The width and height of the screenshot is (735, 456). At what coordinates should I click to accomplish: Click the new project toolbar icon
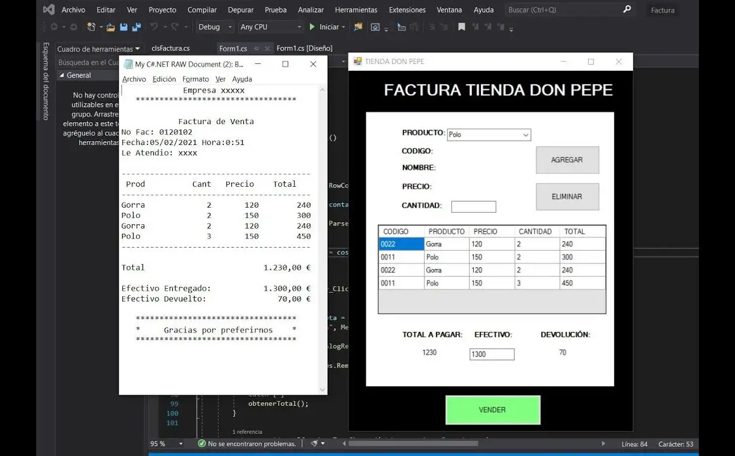click(91, 27)
